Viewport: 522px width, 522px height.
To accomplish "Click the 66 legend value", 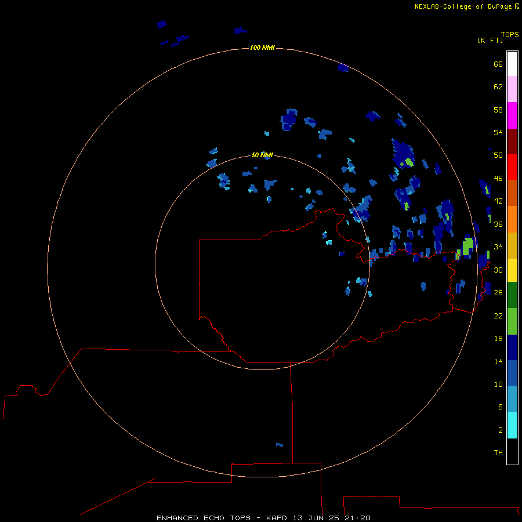I will (x=498, y=64).
